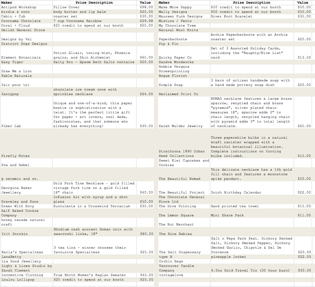Select the "Natural Wool Knits" cell
Screen dimensions: 315x287
[x=184, y=30]
